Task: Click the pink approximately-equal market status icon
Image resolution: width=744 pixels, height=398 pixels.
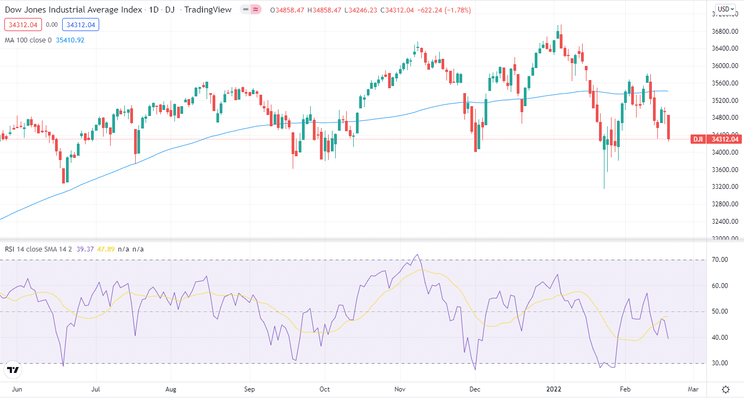Action: pyautogui.click(x=255, y=10)
